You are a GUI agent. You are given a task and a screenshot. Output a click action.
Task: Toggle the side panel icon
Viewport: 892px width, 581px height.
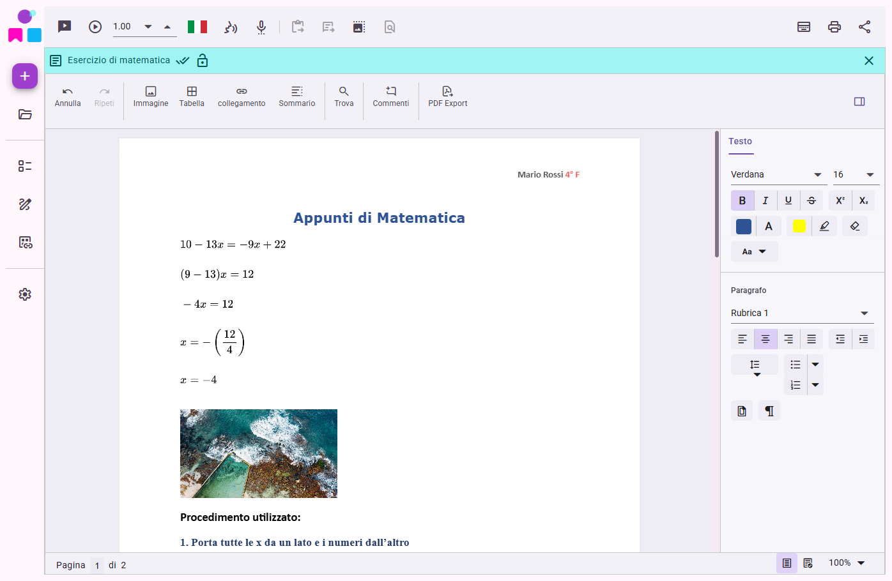click(859, 102)
